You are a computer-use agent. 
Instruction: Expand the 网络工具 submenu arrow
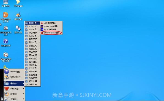pos(39,65)
